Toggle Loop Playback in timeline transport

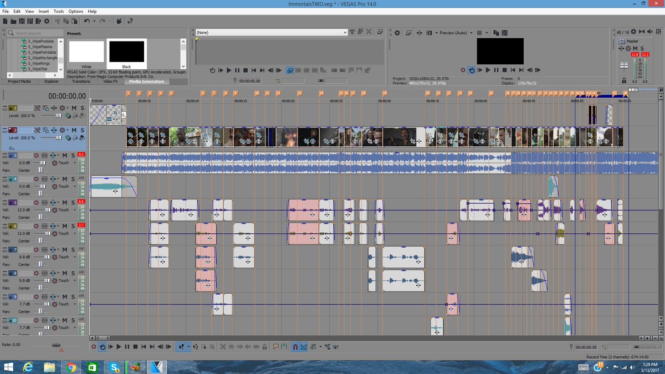click(x=103, y=347)
